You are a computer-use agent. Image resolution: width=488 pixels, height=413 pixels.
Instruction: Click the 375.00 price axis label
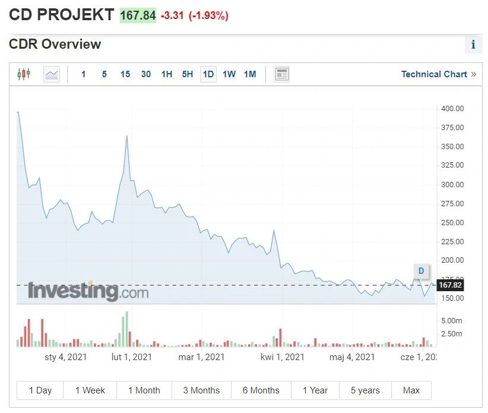click(452, 127)
